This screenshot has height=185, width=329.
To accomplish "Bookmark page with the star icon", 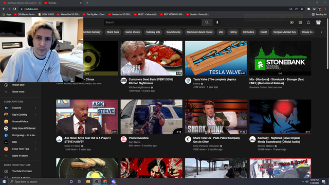I will pyautogui.click(x=302, y=9).
